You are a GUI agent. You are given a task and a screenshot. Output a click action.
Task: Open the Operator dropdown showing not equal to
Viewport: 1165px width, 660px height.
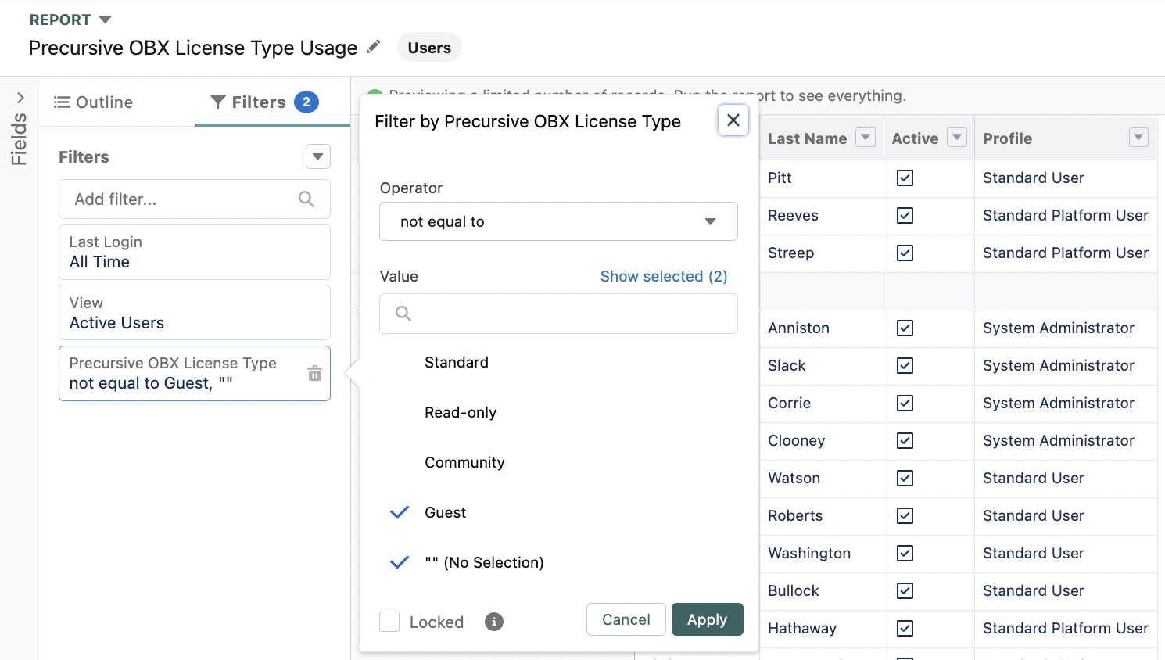click(558, 221)
